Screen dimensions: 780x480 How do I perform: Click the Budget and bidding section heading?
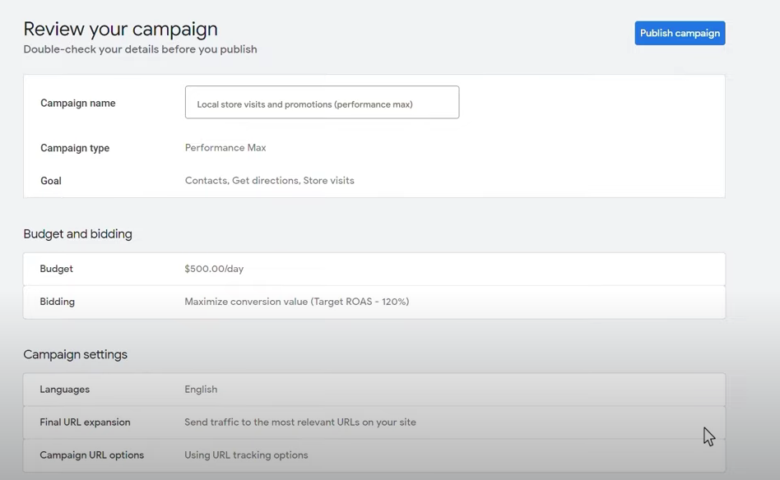(77, 234)
